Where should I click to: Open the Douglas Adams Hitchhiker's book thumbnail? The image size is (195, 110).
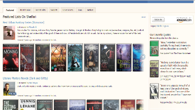click(154, 69)
